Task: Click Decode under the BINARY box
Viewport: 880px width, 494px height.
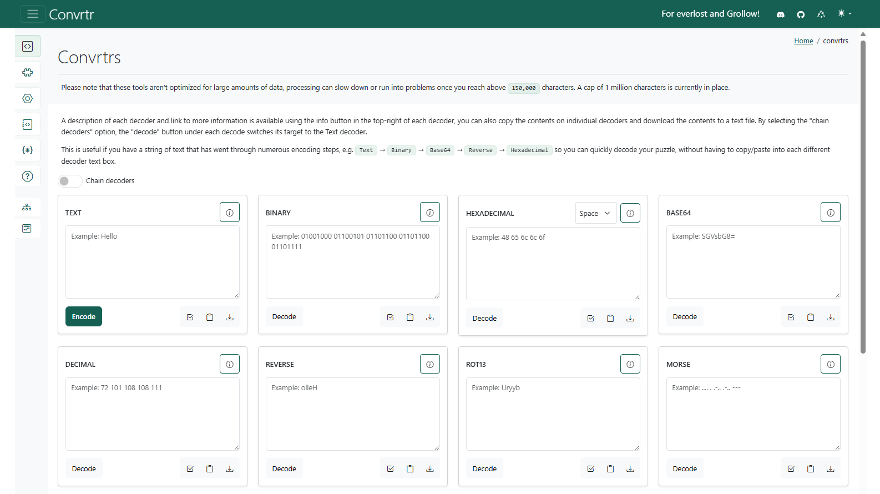Action: click(284, 316)
